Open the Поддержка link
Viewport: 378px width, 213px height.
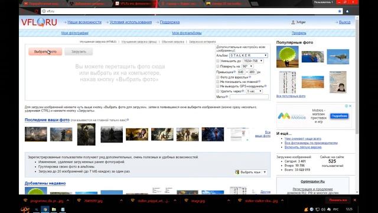pyautogui.click(x=170, y=22)
